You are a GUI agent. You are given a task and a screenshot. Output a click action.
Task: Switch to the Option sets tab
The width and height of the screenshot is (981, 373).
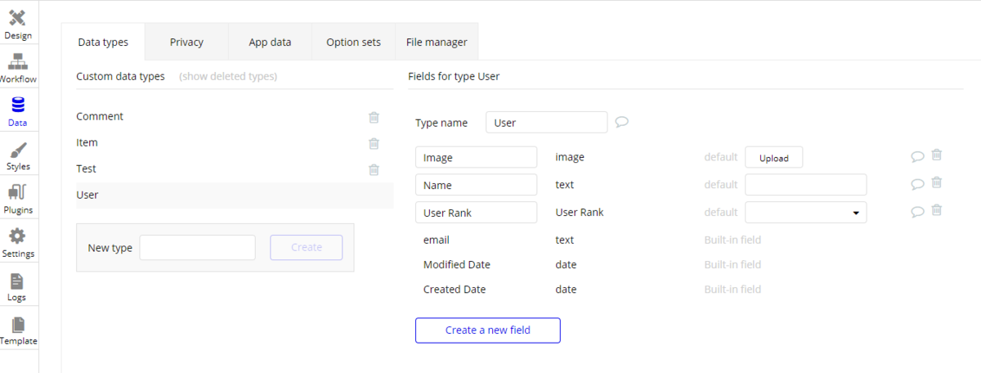[x=353, y=43]
